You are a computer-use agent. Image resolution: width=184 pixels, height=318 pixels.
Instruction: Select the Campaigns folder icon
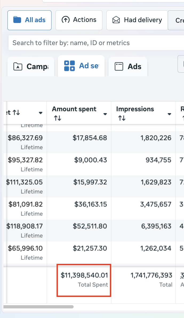coord(17,66)
